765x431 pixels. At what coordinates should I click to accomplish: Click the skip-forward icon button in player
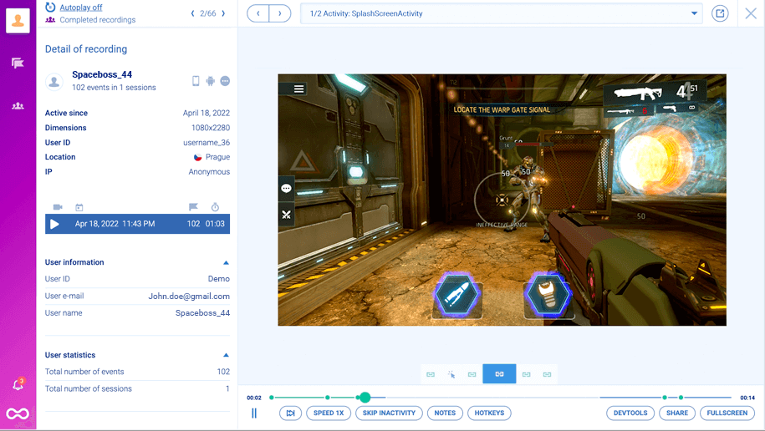[290, 413]
